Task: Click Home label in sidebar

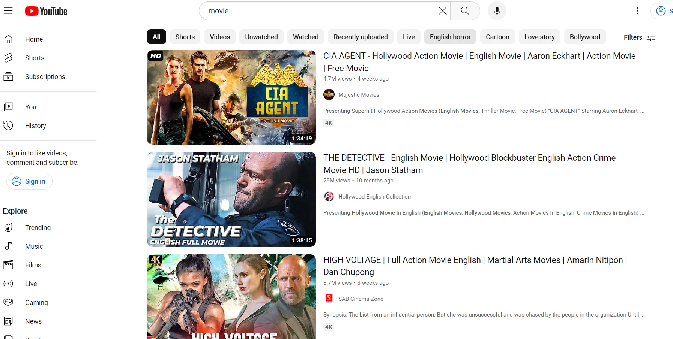Action: click(34, 39)
